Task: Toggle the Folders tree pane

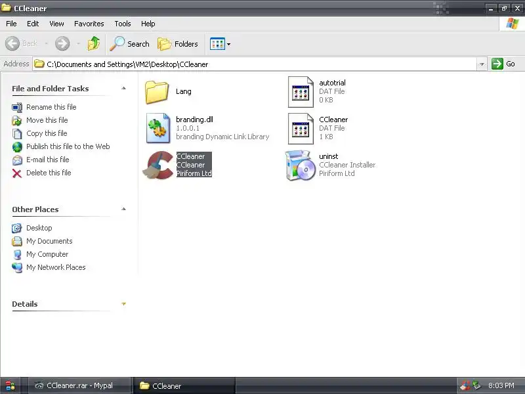Action: click(178, 44)
